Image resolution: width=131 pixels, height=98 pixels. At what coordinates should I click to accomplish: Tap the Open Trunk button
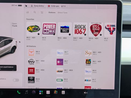click(14, 25)
